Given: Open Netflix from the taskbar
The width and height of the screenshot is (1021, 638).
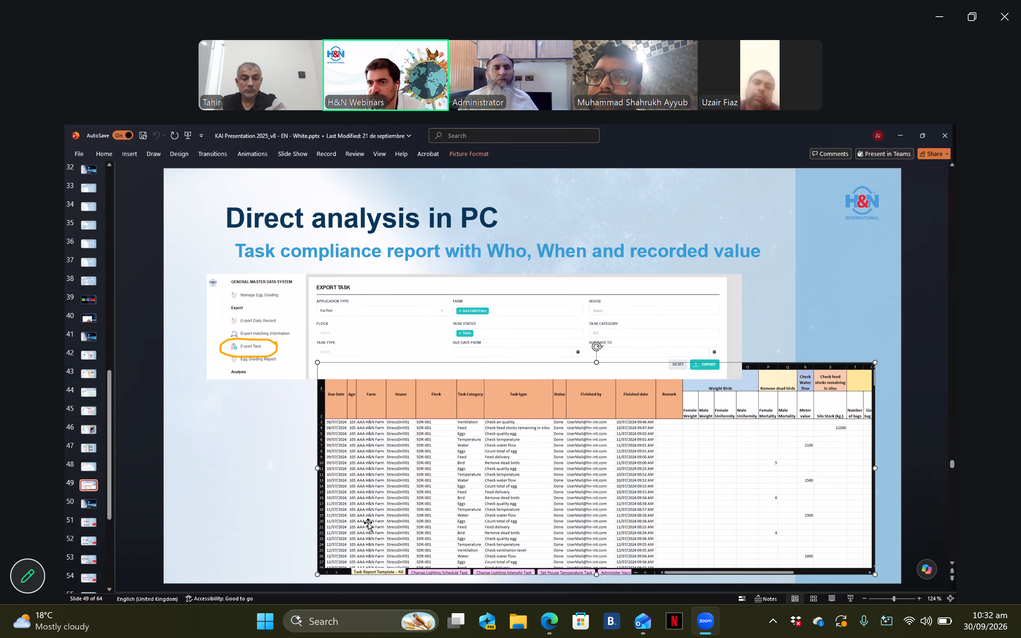Looking at the screenshot, I should (674, 621).
